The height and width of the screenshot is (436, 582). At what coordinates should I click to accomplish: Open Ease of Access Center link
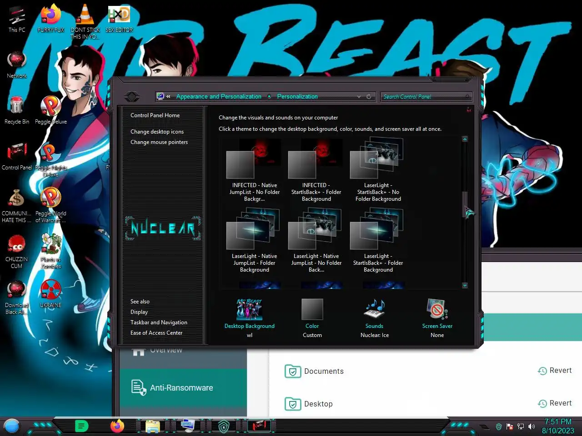pos(156,333)
